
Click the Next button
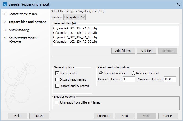pyautogui.click(x=125, y=116)
